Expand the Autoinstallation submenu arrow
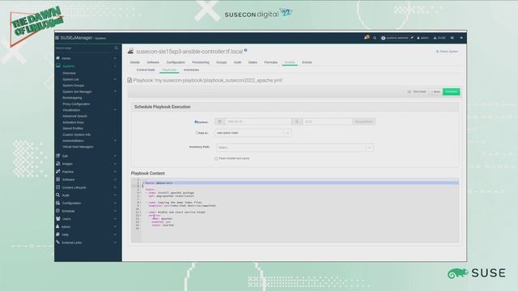518x291 pixels. point(115,141)
